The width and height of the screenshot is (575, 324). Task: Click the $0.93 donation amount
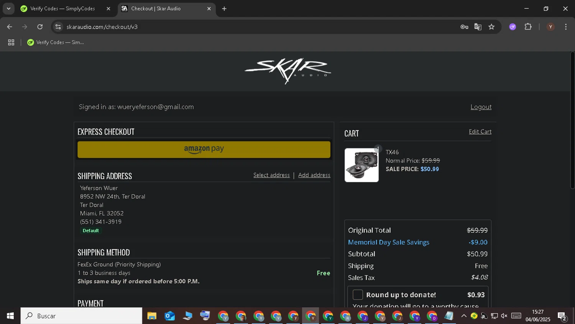tap(476, 295)
